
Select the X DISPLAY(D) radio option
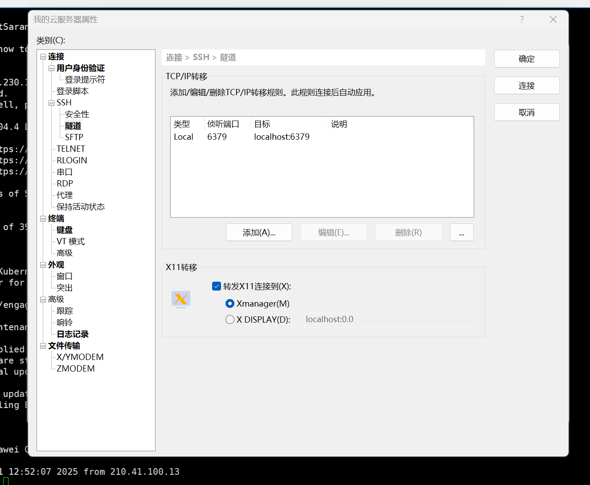tap(230, 319)
